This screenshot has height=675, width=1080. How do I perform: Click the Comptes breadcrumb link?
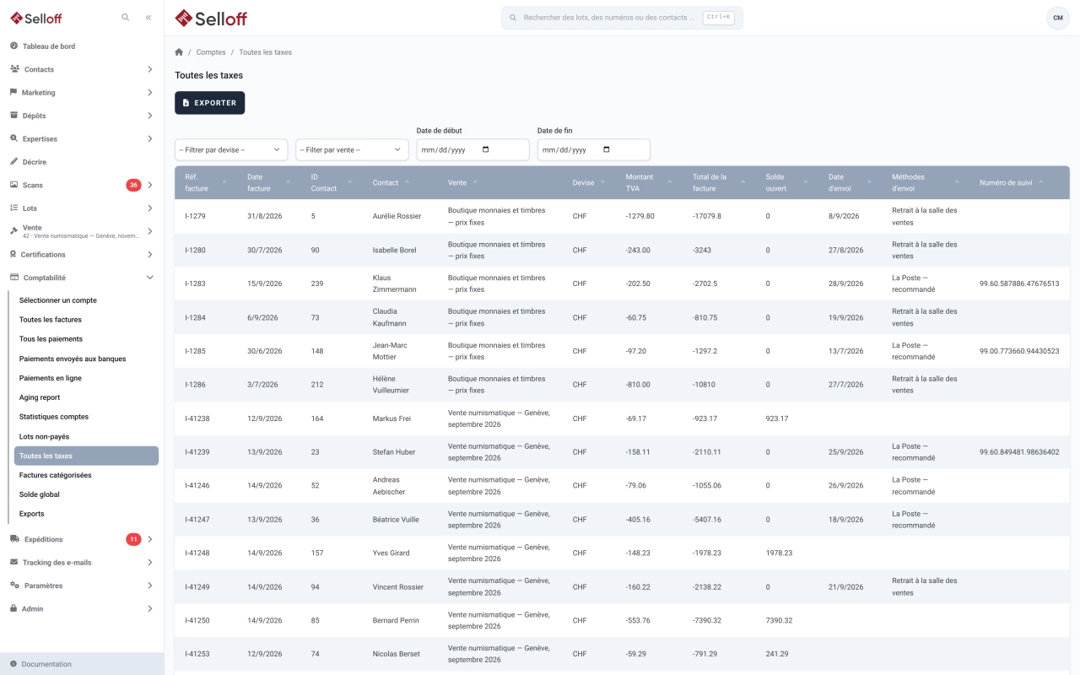pyautogui.click(x=211, y=52)
